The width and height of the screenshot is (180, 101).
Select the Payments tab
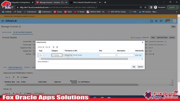27,67
